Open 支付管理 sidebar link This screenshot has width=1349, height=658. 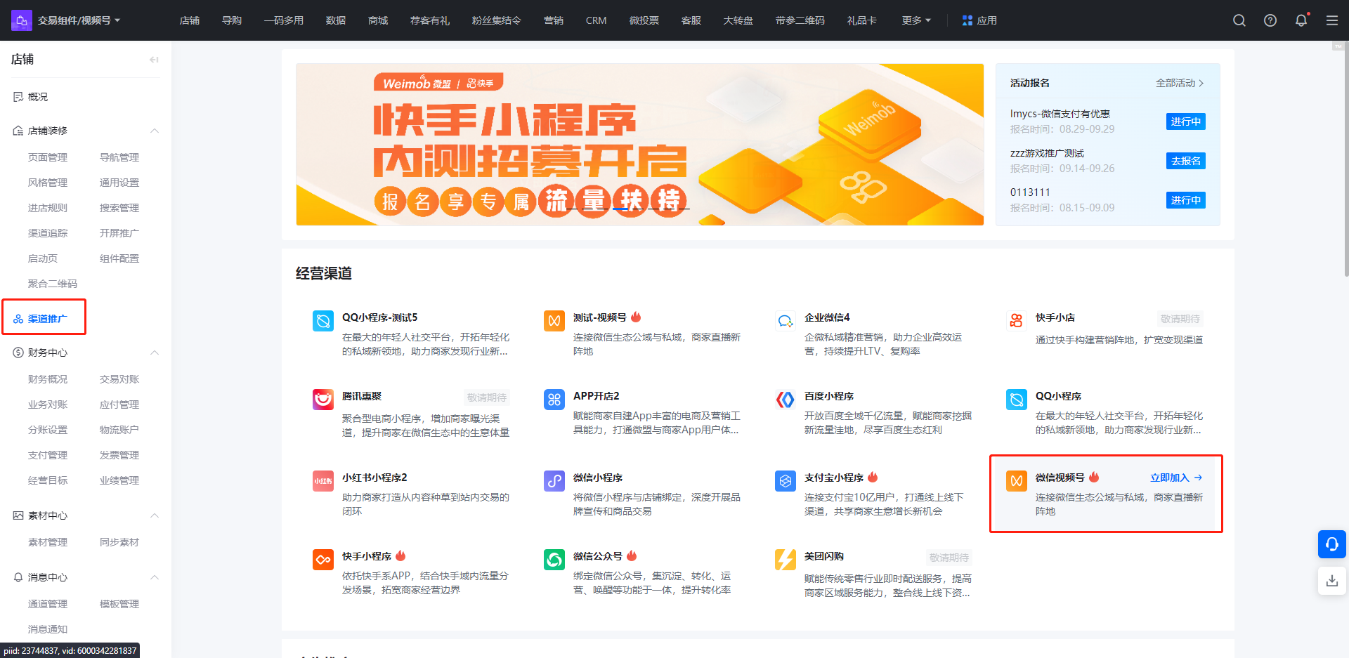(48, 455)
